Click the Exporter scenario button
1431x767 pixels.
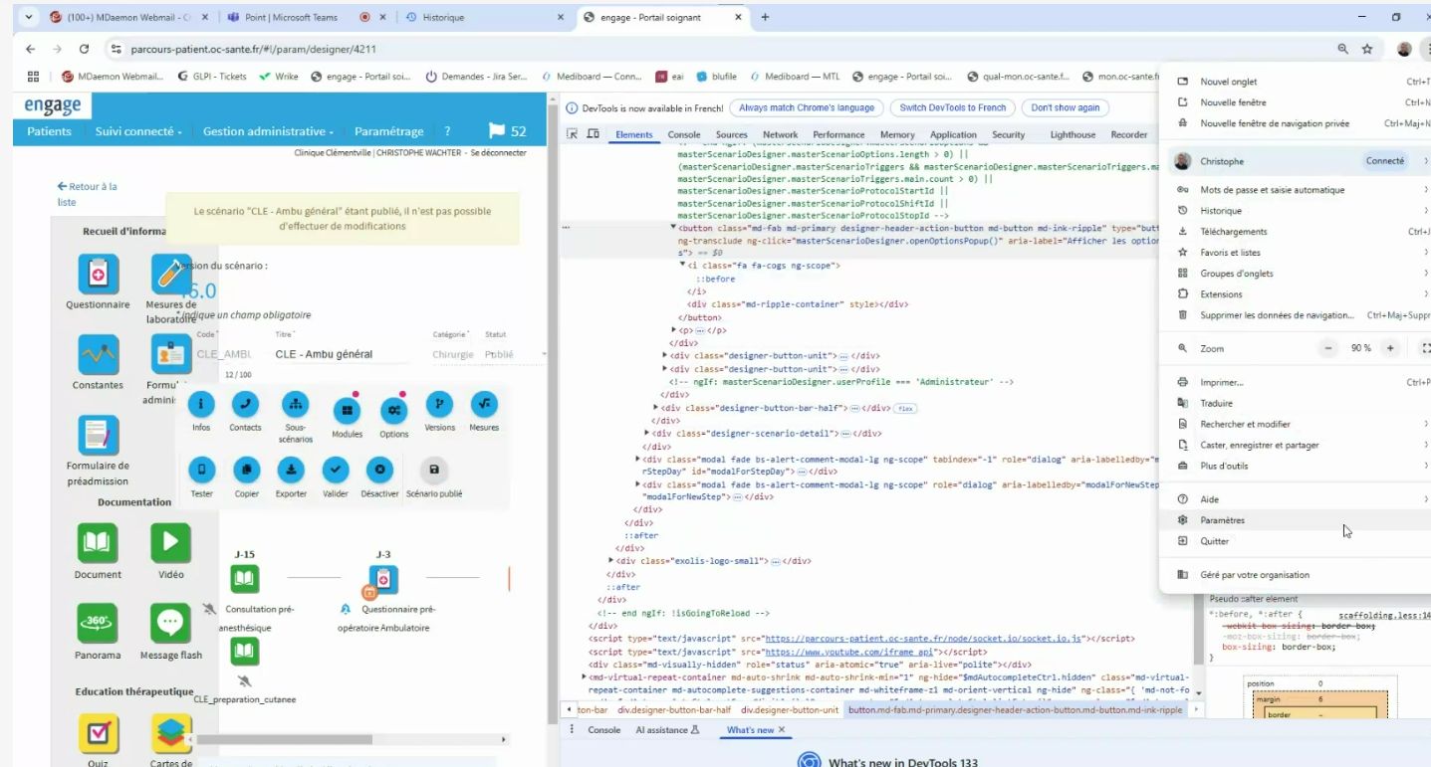tap(291, 470)
